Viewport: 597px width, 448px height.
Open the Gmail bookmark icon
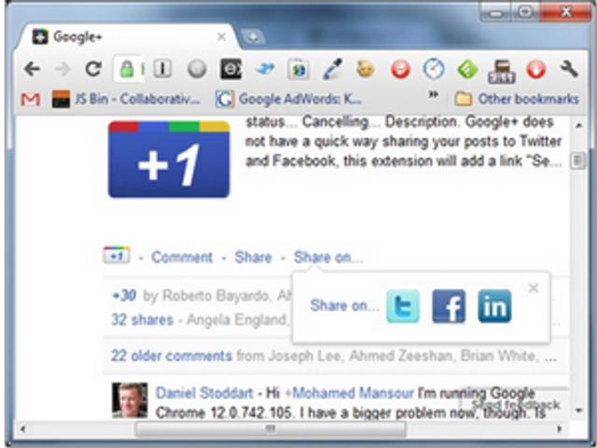(x=31, y=100)
